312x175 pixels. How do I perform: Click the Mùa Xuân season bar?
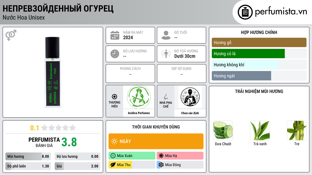[132, 156]
